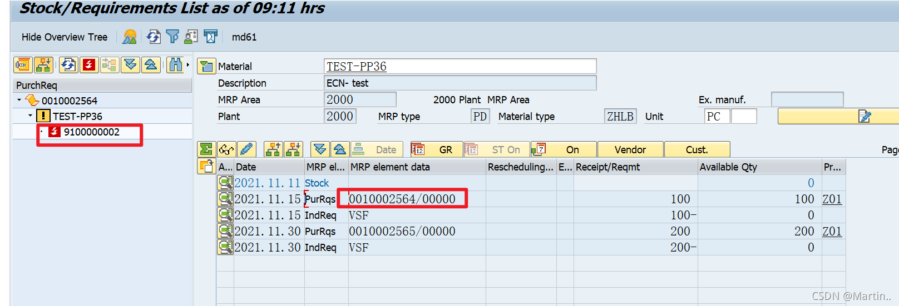Viewport: 899px width, 306px height.
Task: Select tree item 9100000002
Action: click(x=92, y=132)
